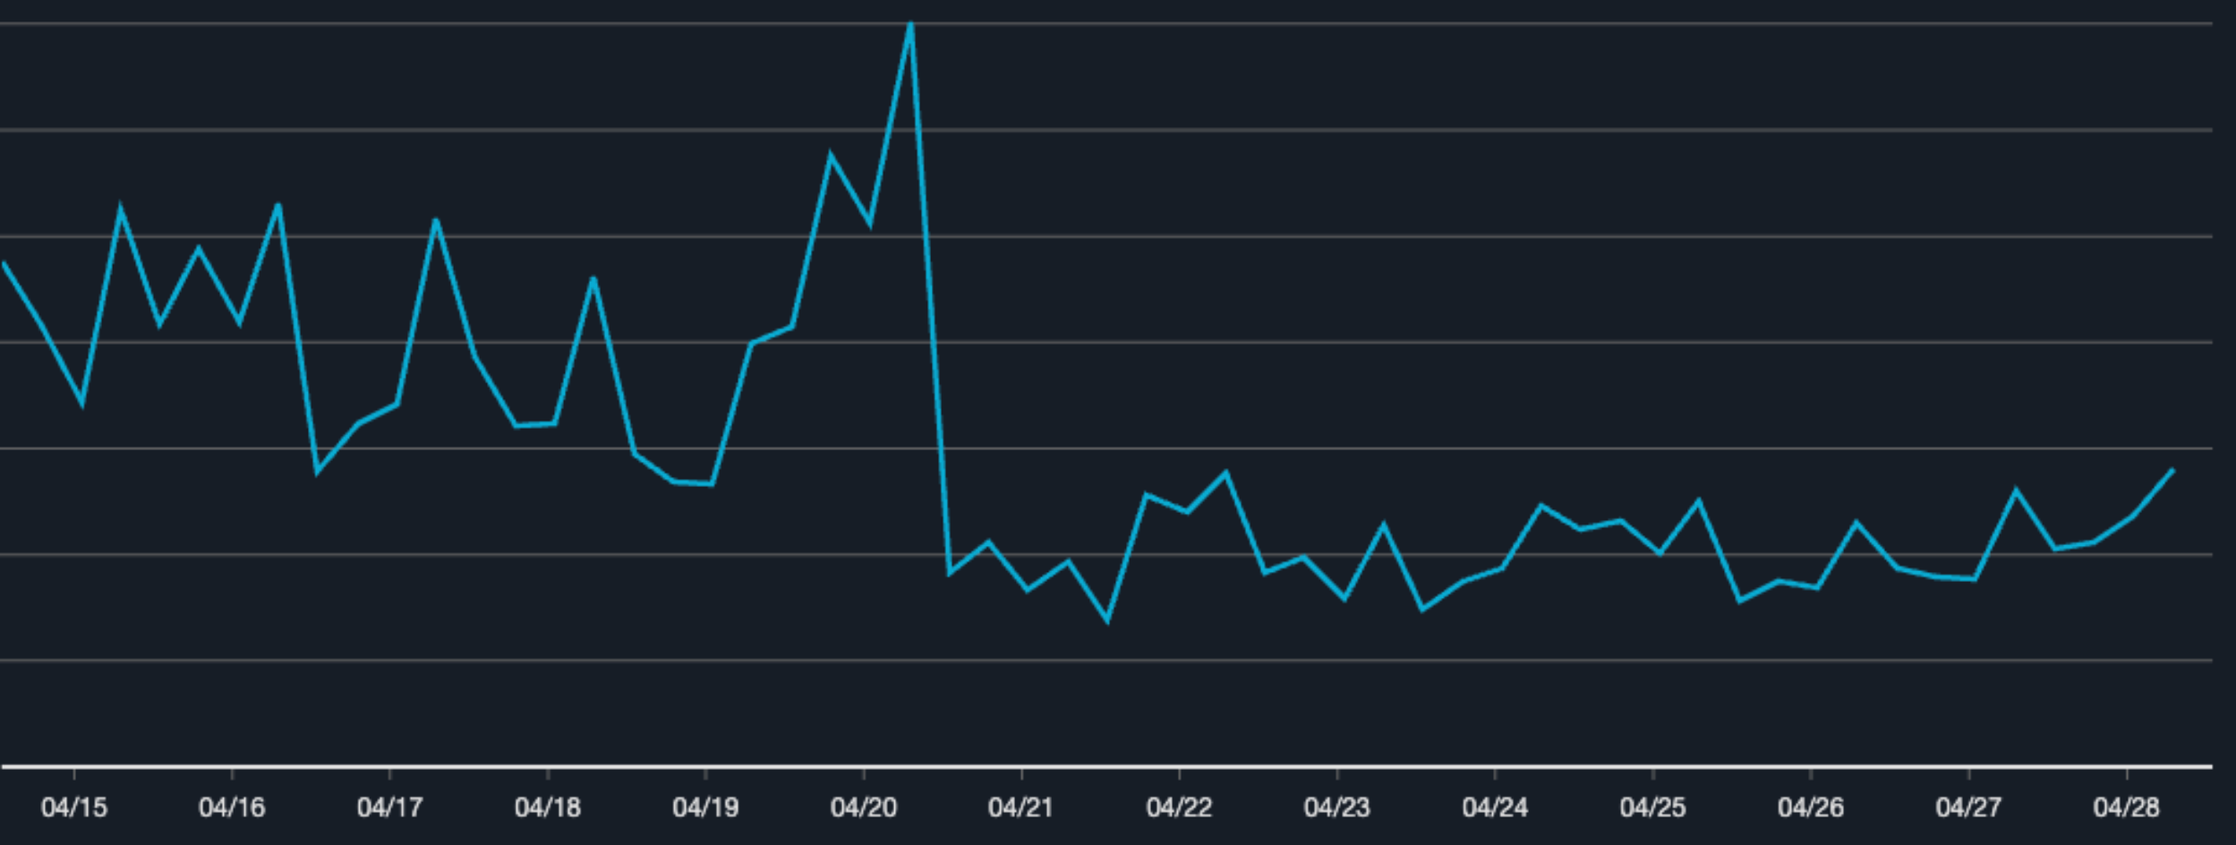Select the line peak between 04/18 and 04/19
The image size is (2236, 845).
pyautogui.click(x=593, y=278)
